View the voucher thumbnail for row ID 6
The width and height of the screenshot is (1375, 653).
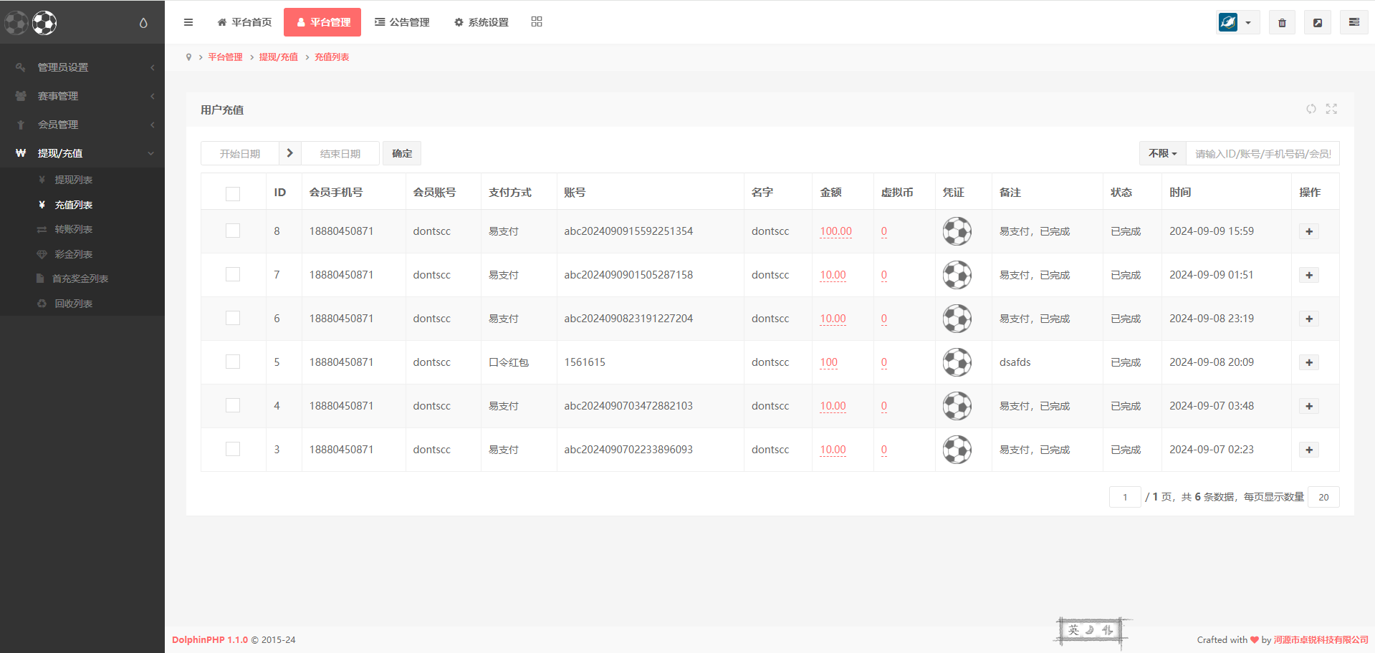click(x=957, y=319)
